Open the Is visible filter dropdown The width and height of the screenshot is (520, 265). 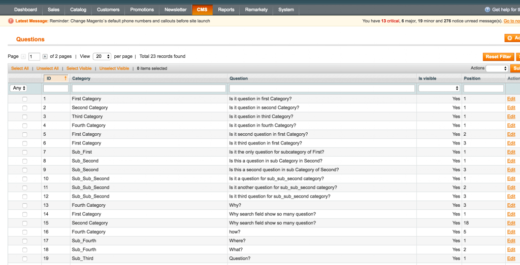point(439,88)
